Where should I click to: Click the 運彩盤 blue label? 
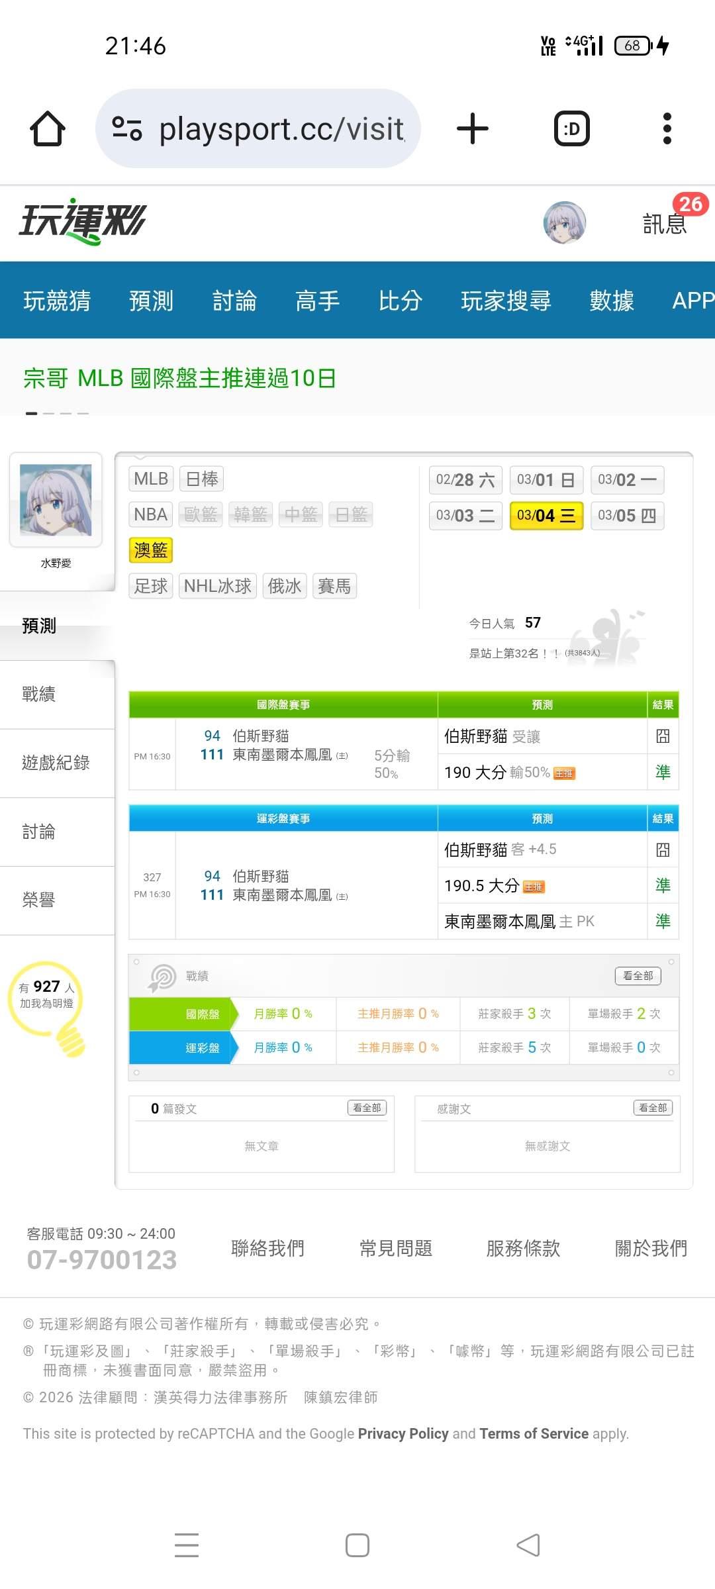click(183, 1048)
